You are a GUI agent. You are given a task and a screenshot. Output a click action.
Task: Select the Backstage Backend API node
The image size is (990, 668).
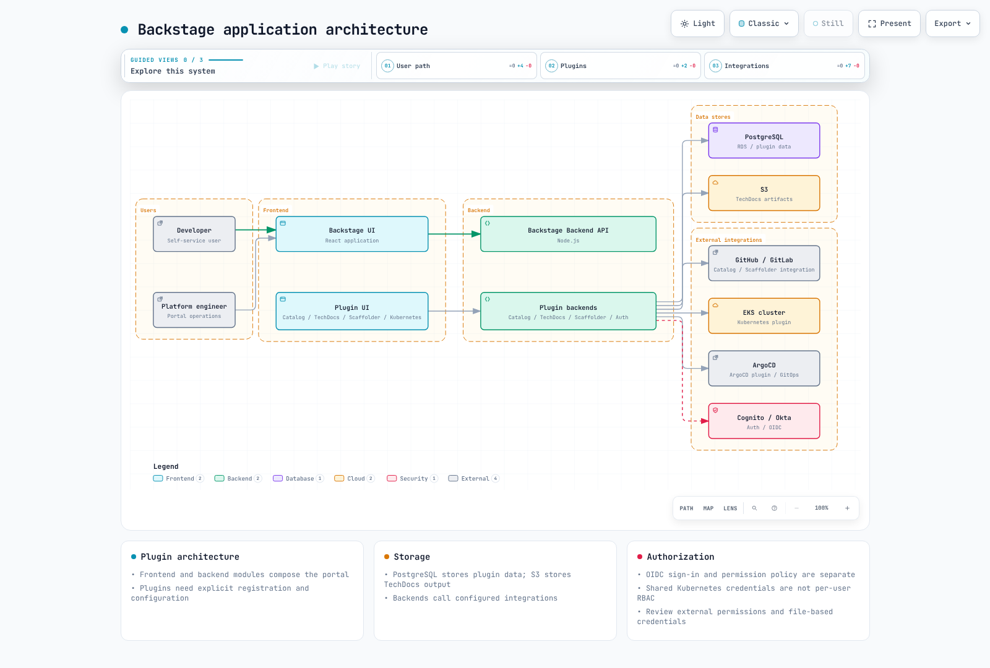point(568,234)
